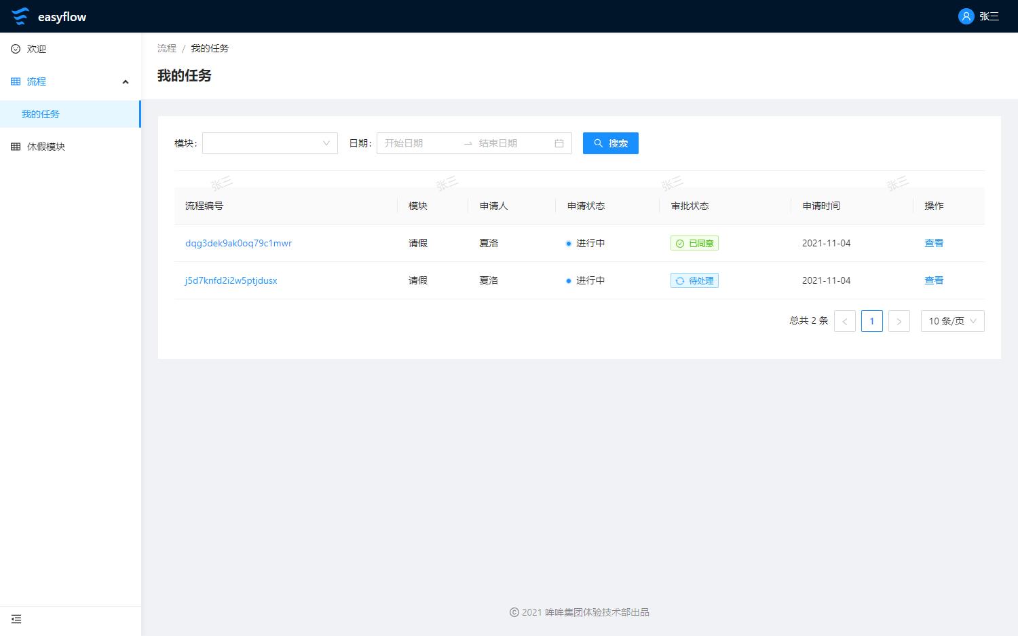Click 查看 for the 待处理 row
This screenshot has width=1018, height=636.
[934, 280]
